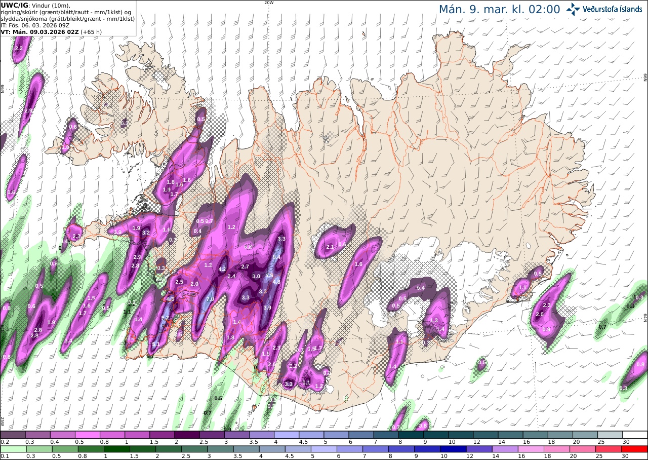Click the 2.6 value off the southeast coast
The height and width of the screenshot is (460, 648).
[540, 315]
